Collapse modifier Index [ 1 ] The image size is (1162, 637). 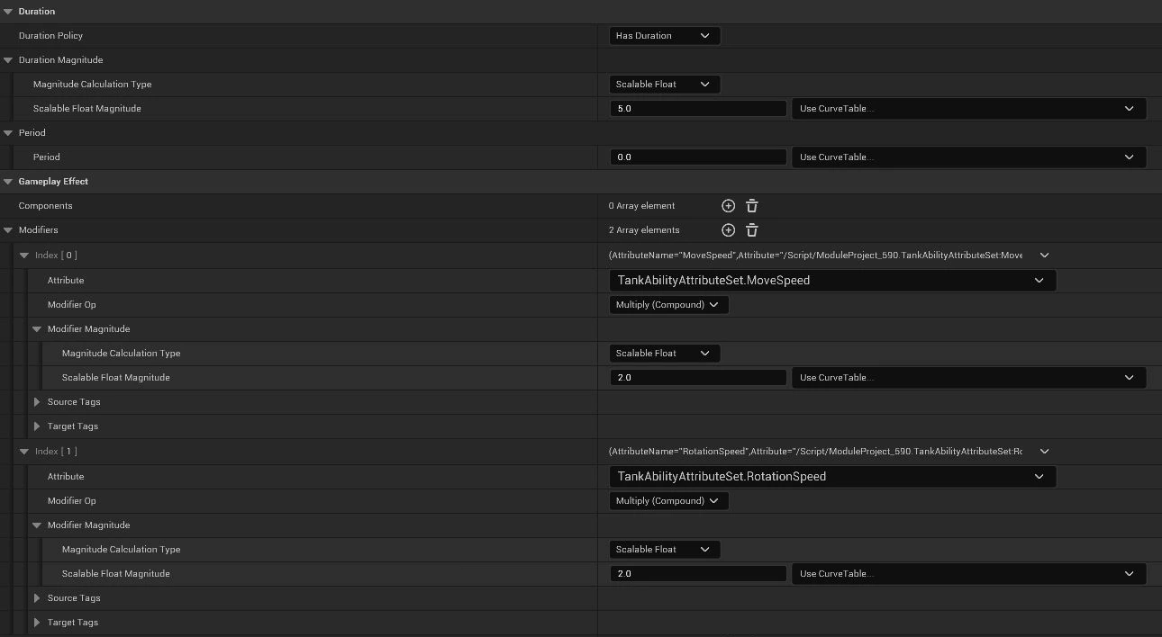pos(23,452)
